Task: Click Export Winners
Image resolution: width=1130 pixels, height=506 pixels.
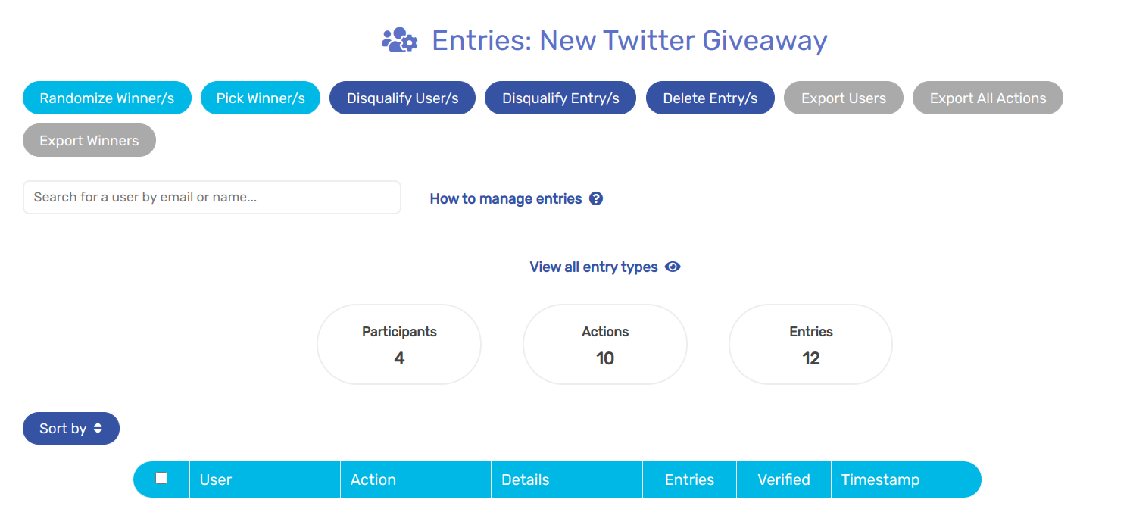Action: point(89,140)
